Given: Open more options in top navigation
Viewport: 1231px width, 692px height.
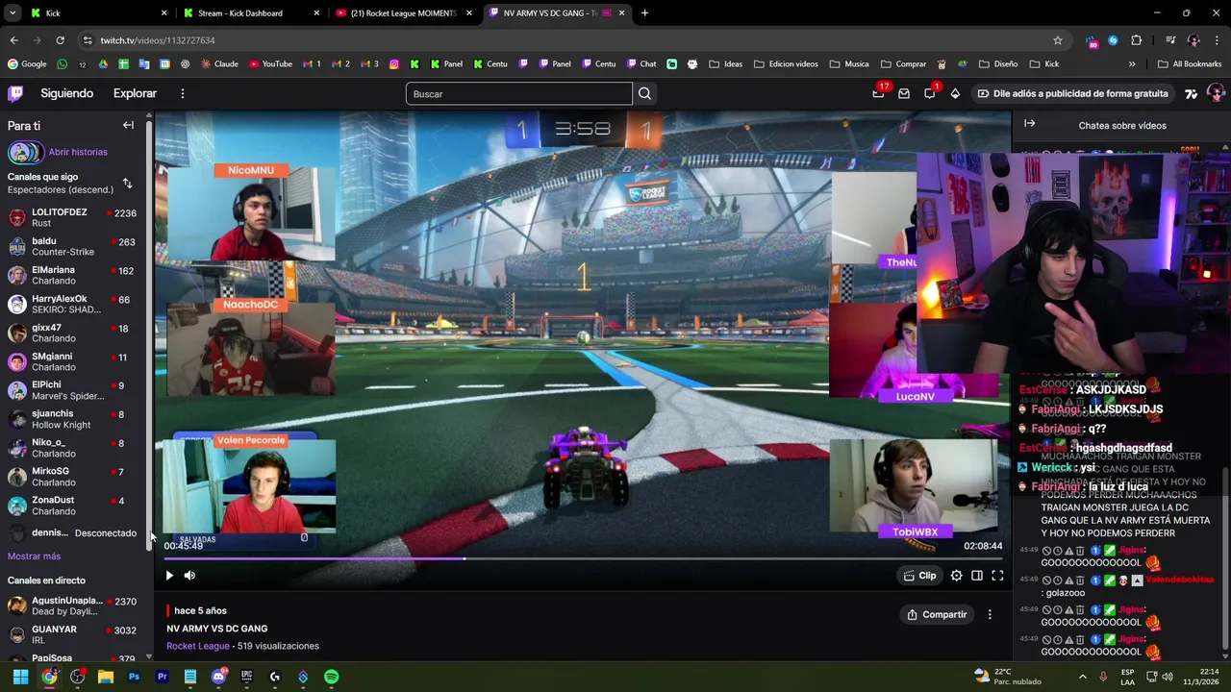Looking at the screenshot, I should (182, 93).
